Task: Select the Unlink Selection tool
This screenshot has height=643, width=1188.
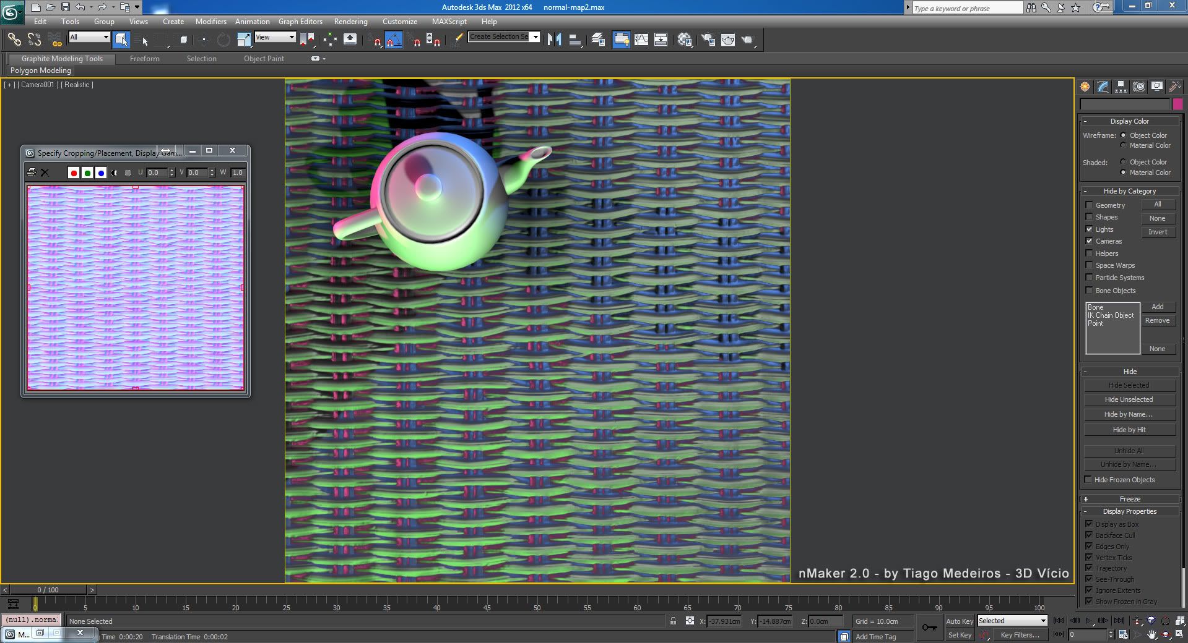Action: point(34,40)
